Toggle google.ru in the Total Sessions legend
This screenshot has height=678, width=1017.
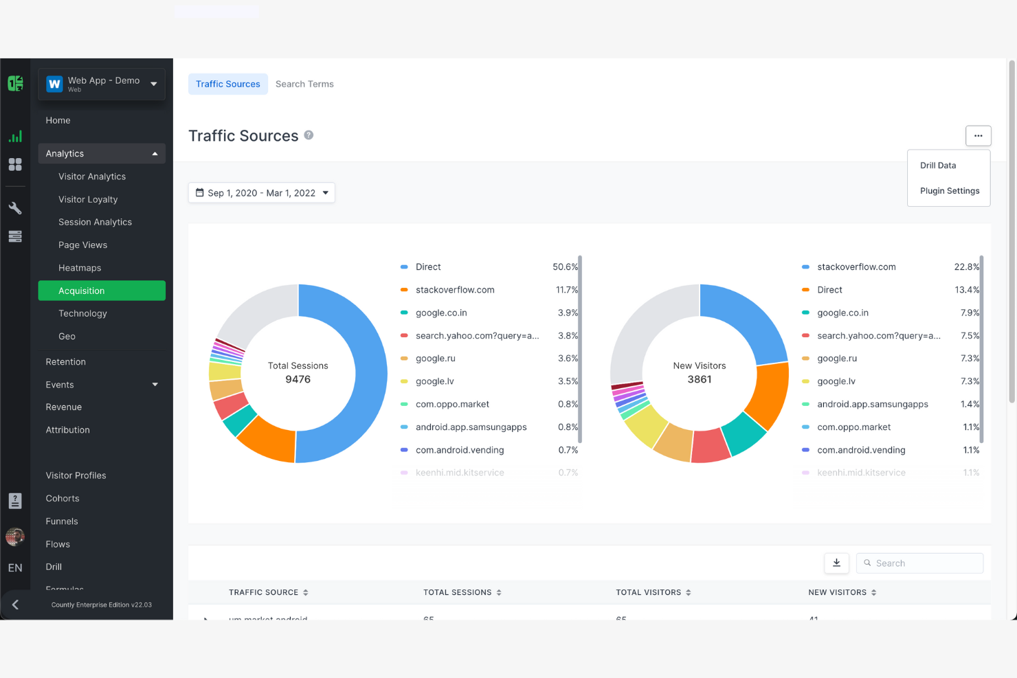coord(435,358)
